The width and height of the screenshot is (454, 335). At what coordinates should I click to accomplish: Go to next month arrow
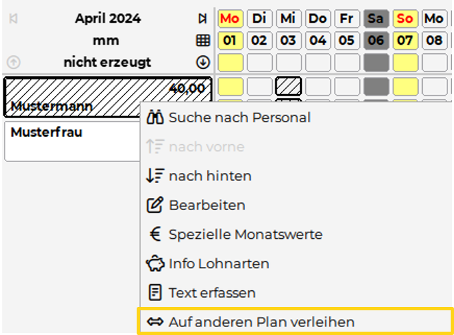pos(203,19)
